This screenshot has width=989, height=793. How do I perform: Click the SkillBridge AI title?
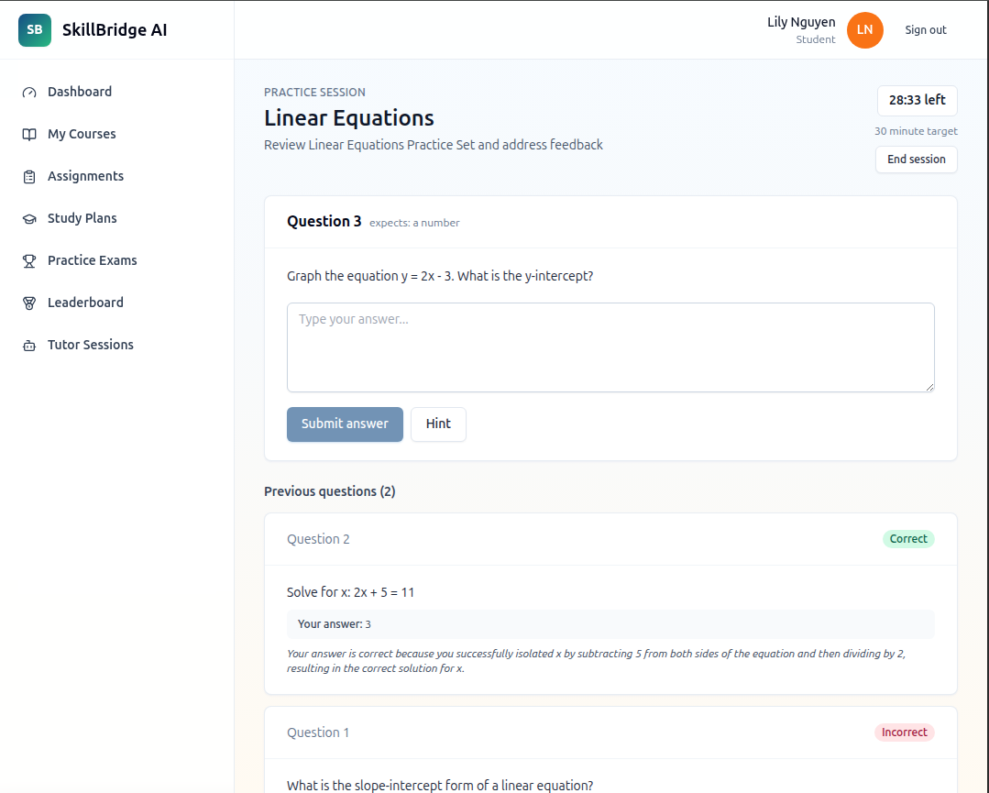point(115,30)
